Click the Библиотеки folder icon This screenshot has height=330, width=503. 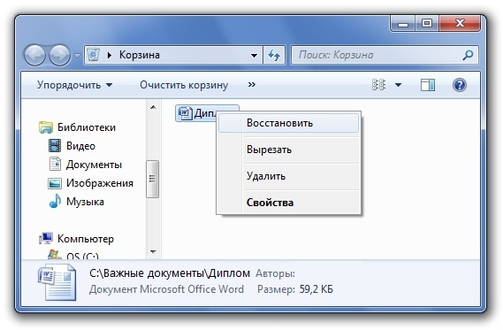point(46,127)
